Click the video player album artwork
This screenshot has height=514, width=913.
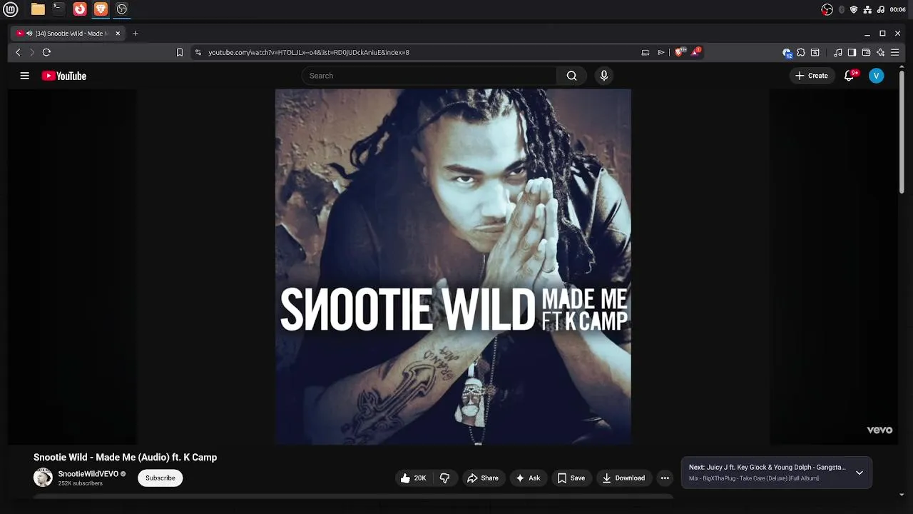click(x=453, y=267)
